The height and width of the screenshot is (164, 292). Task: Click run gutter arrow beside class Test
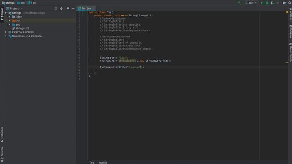[x=83, y=12]
